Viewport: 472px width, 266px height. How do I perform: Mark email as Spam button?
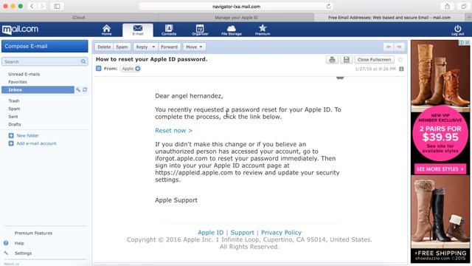pyautogui.click(x=122, y=47)
